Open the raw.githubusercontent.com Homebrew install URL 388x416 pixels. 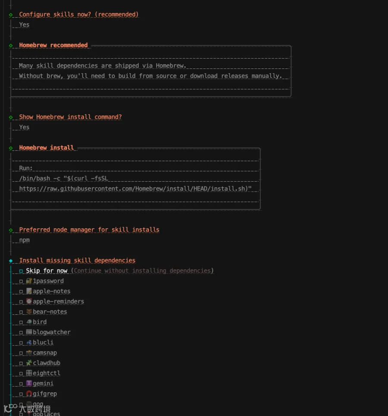point(135,189)
